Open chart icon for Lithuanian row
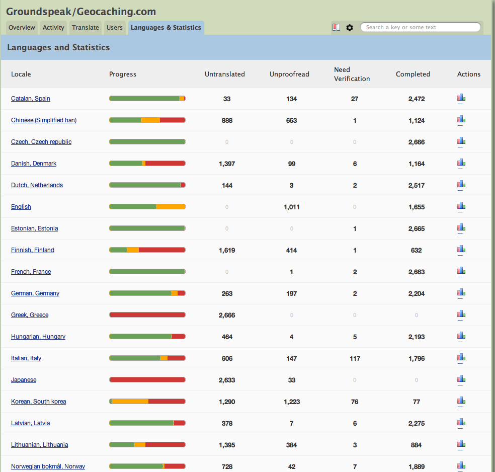This screenshot has width=495, height=472. coord(461,444)
